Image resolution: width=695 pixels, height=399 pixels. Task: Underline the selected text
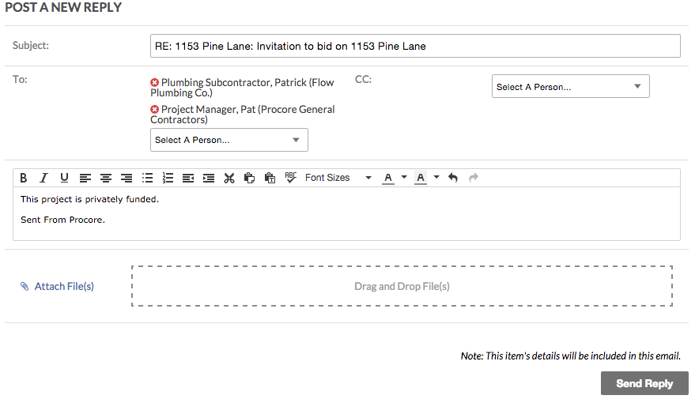pyautogui.click(x=64, y=178)
